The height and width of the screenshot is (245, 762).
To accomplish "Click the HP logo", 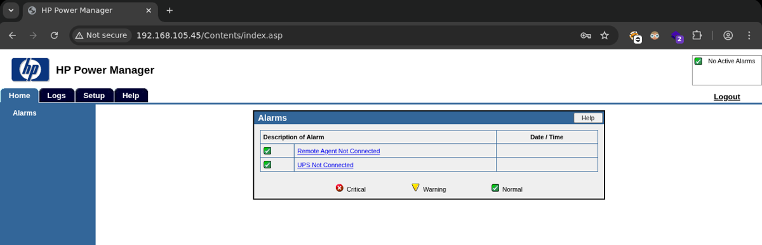I will point(30,70).
